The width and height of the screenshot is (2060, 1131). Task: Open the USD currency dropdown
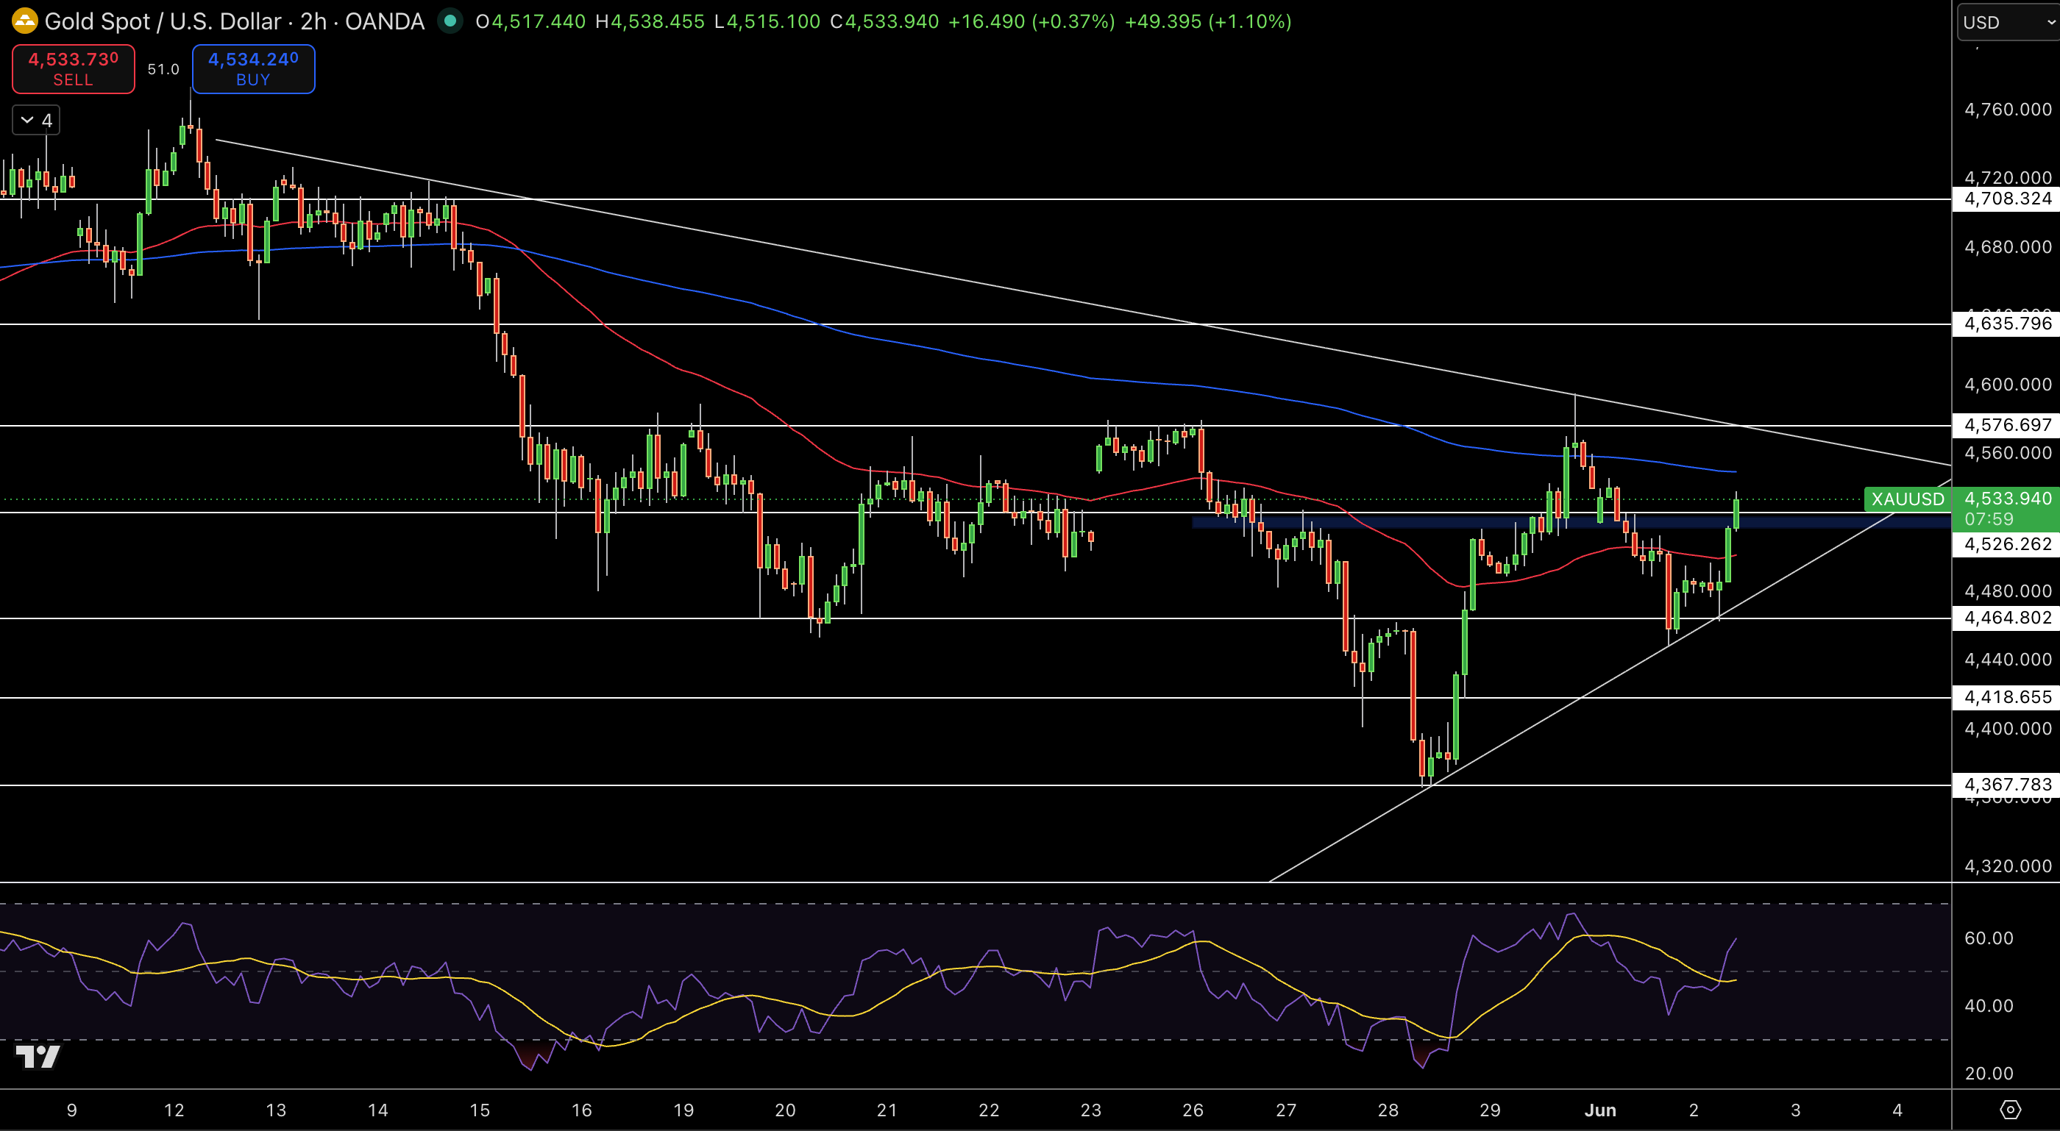[x=2008, y=22]
